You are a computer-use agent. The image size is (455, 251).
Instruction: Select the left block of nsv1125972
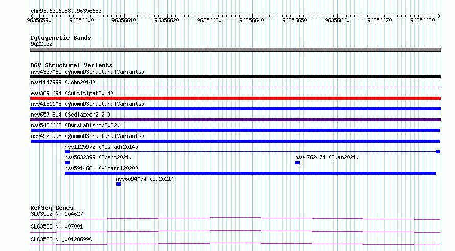pyautogui.click(x=67, y=152)
